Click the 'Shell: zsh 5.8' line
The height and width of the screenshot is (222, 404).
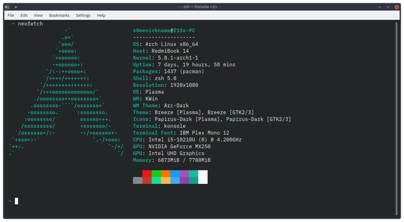[x=155, y=78]
